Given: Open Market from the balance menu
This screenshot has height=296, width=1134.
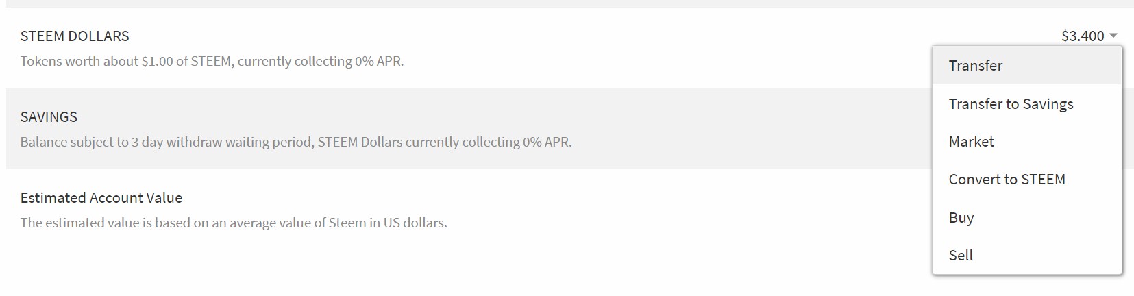Looking at the screenshot, I should tap(971, 142).
